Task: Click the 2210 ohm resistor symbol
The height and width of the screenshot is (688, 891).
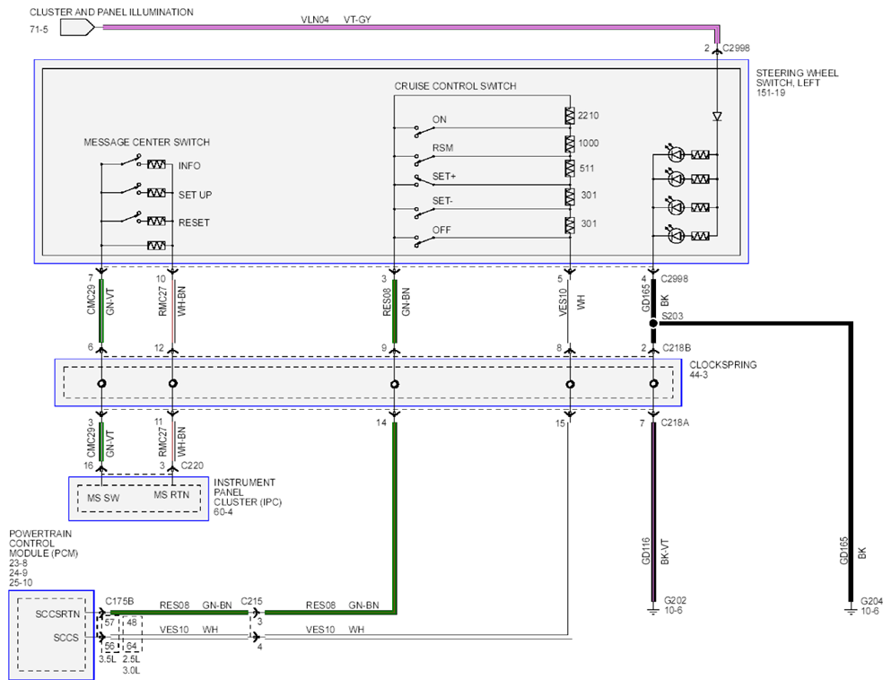Action: 570,116
